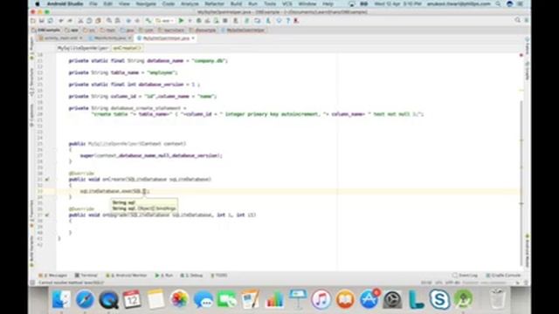The image size is (559, 314).
Task: Click the Synchronize icon in toolbar
Action: click(51, 21)
